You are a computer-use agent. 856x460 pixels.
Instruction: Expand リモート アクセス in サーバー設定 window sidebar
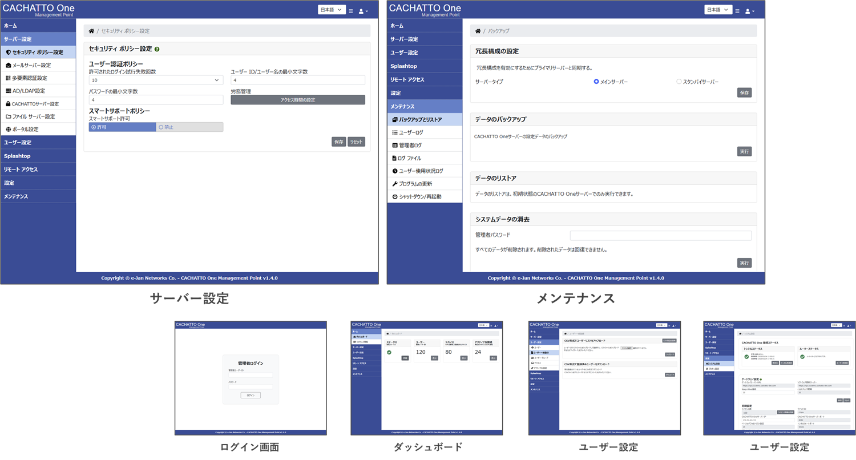click(x=38, y=170)
